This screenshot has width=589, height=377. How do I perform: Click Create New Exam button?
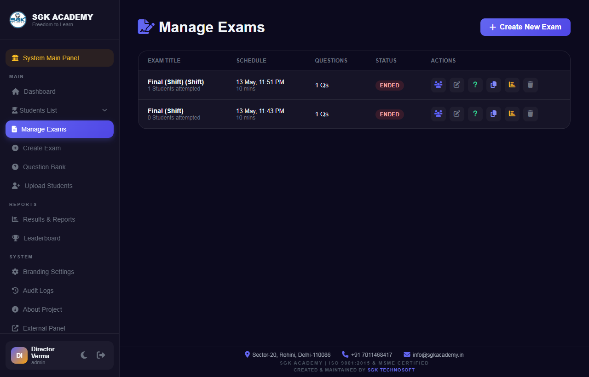(x=525, y=27)
